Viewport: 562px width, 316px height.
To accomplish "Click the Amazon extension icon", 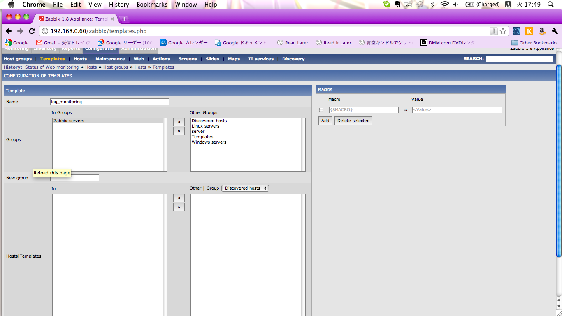I will click(542, 31).
